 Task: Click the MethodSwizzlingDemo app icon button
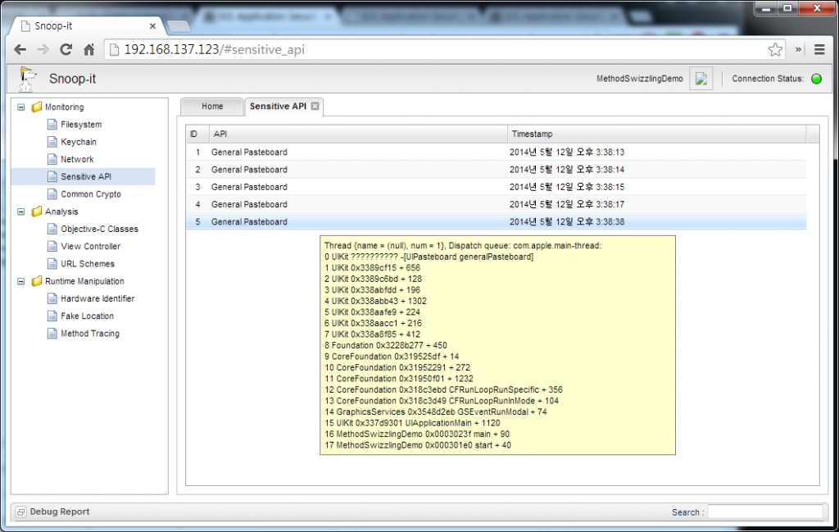click(x=701, y=79)
